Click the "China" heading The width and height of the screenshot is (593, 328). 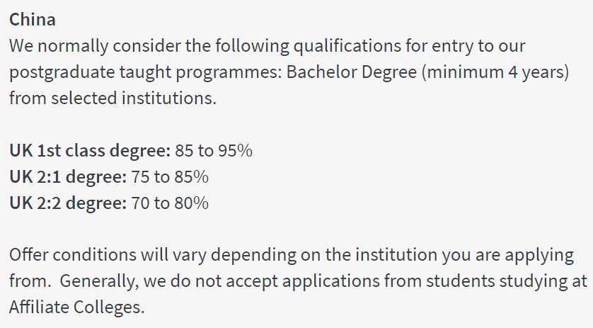click(x=32, y=18)
